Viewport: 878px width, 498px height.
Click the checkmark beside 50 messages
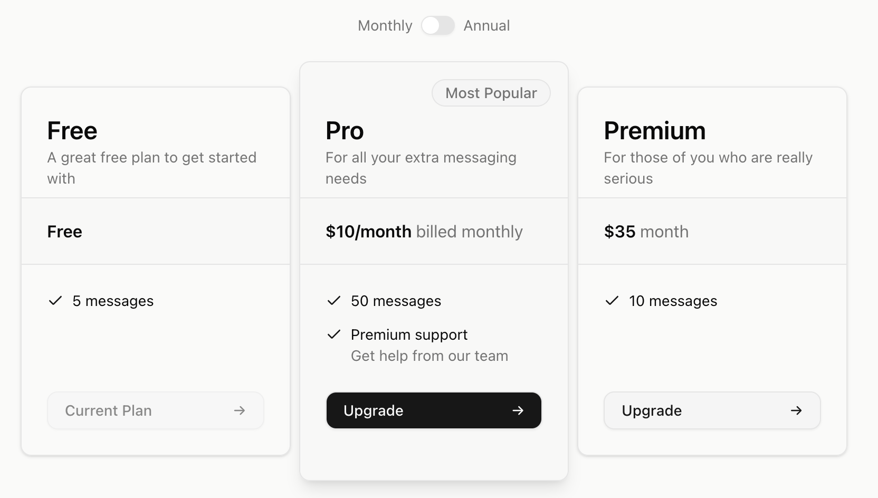333,301
